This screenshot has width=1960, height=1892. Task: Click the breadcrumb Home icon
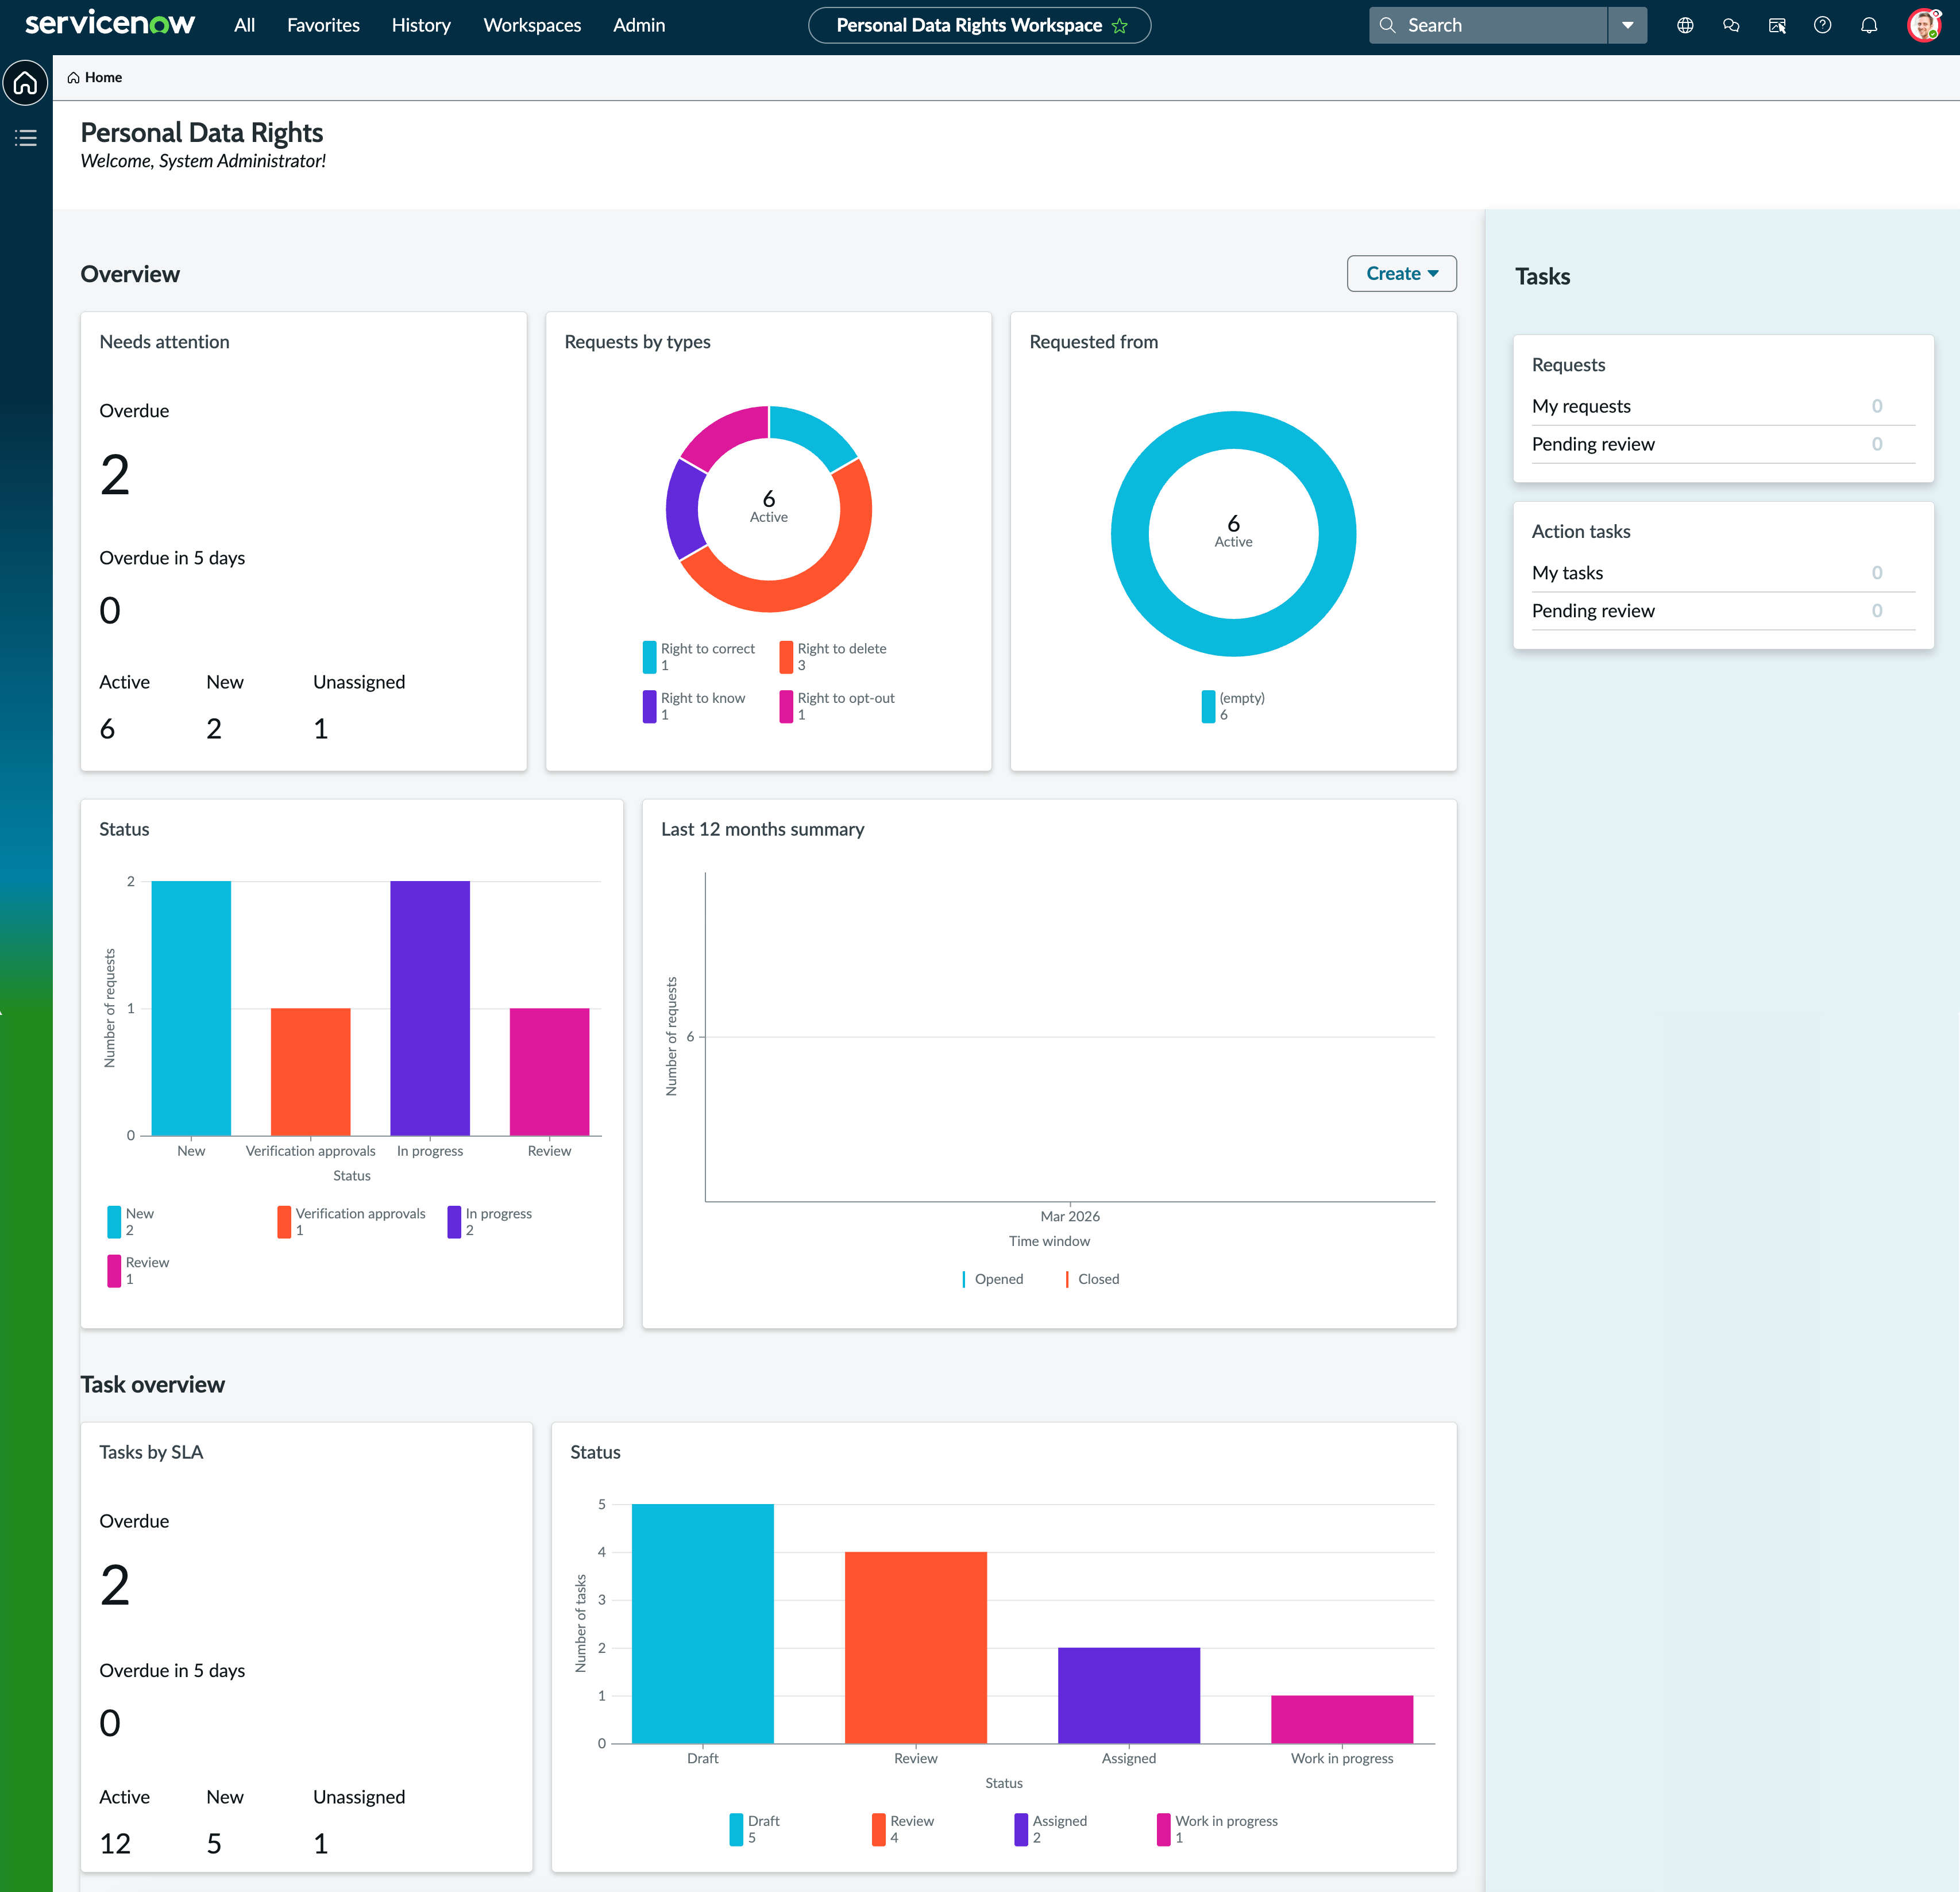click(73, 78)
